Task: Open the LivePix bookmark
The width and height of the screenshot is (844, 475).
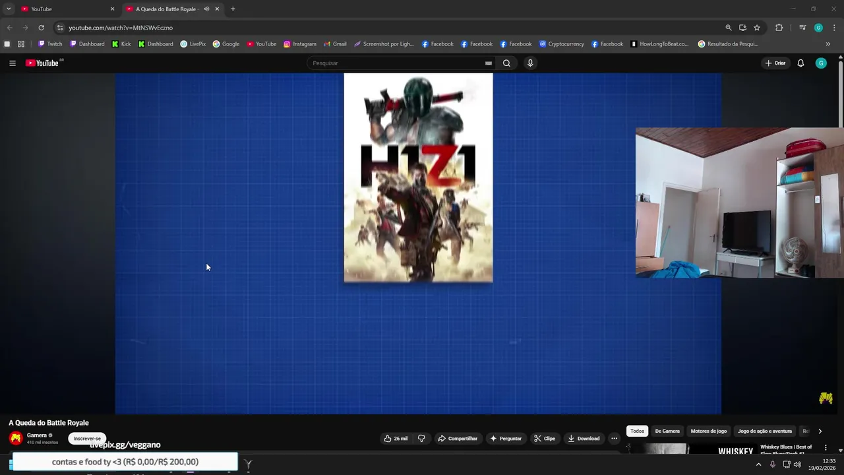Action: [193, 44]
